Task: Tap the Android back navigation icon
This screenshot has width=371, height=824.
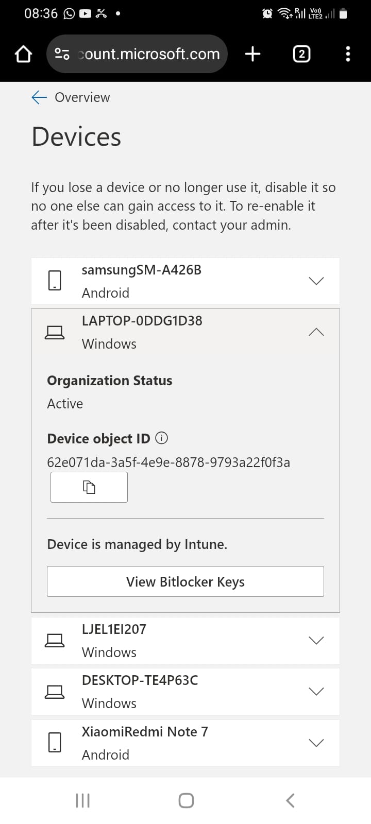Action: (x=290, y=800)
